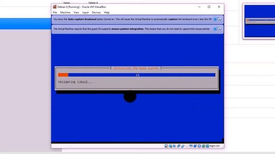This screenshot has height=154, width=275.
Task: Open the Machine menu
Action: (65, 12)
